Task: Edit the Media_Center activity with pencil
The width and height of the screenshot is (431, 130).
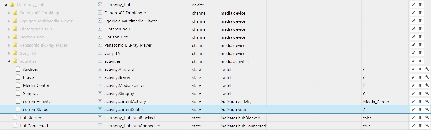Action: 413,85
